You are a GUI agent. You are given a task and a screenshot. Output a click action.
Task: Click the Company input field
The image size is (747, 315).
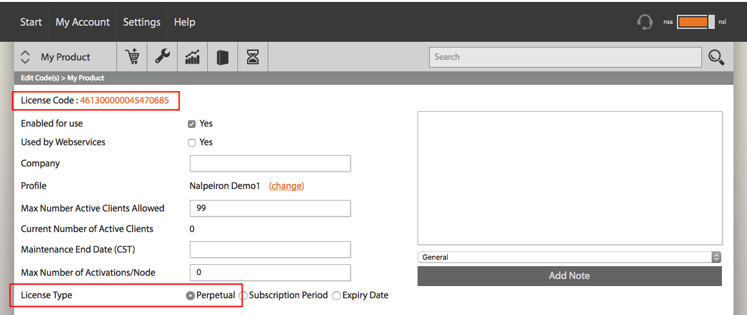[x=270, y=163]
